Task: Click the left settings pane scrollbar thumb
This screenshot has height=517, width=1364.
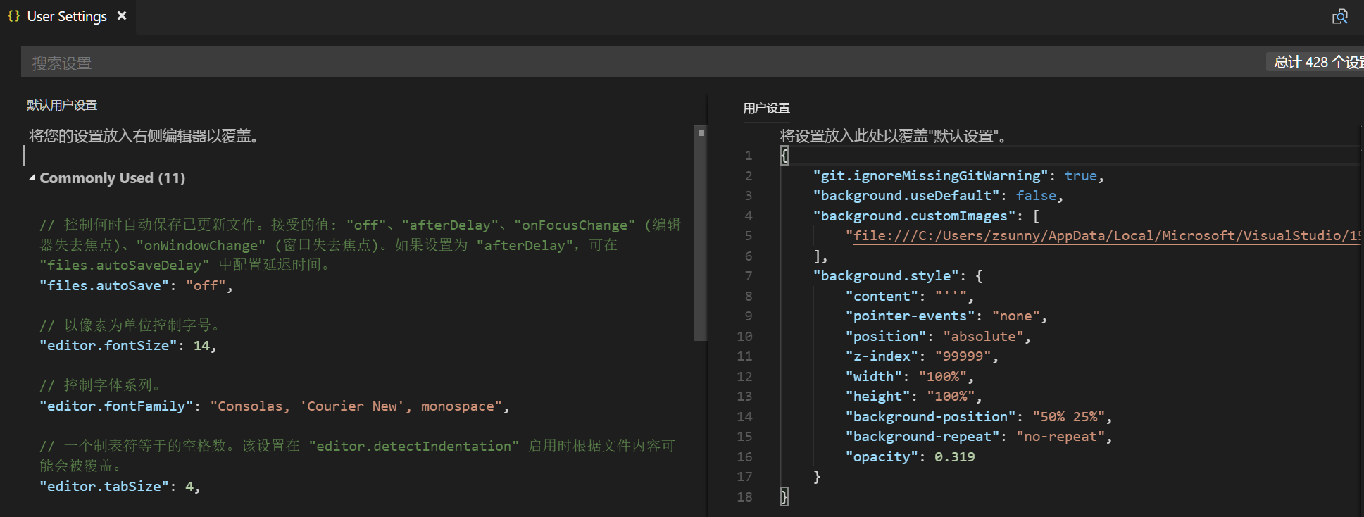Action: (700, 232)
